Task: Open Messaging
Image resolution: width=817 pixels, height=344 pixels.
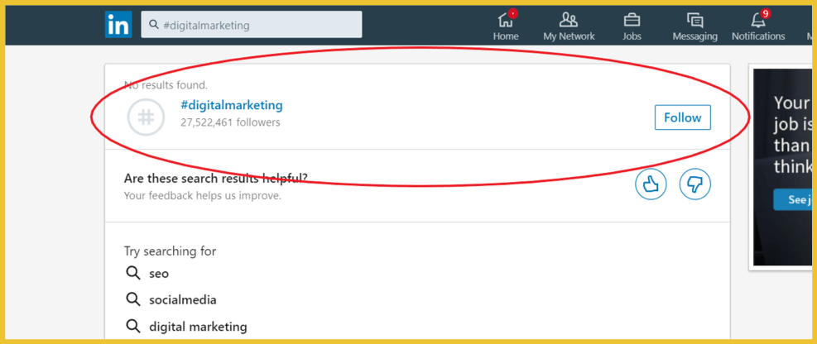Action: point(694,26)
